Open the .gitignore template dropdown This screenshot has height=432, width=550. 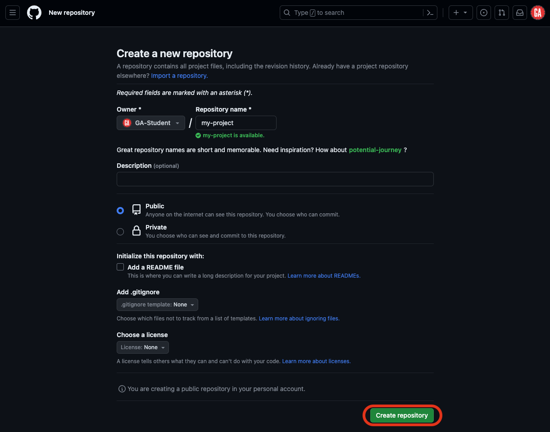[x=157, y=304]
